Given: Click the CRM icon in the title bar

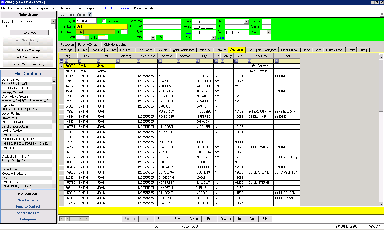Looking at the screenshot, I should (2, 2).
